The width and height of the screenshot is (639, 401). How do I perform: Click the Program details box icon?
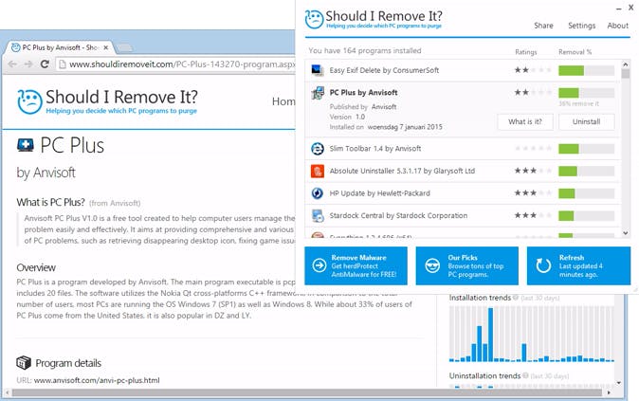pyautogui.click(x=24, y=362)
